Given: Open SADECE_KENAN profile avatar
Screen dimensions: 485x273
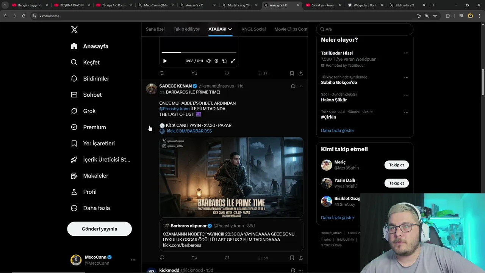Looking at the screenshot, I should point(152,89).
